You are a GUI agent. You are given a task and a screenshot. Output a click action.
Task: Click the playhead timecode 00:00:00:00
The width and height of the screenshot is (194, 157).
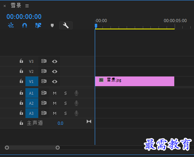(x=24, y=17)
